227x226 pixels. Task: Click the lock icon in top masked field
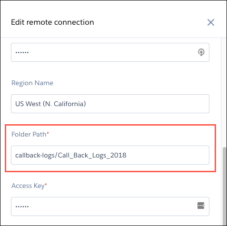point(201,52)
